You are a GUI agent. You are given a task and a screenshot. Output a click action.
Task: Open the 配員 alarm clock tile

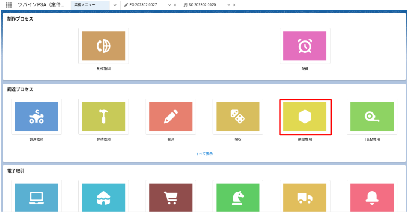[305, 46]
